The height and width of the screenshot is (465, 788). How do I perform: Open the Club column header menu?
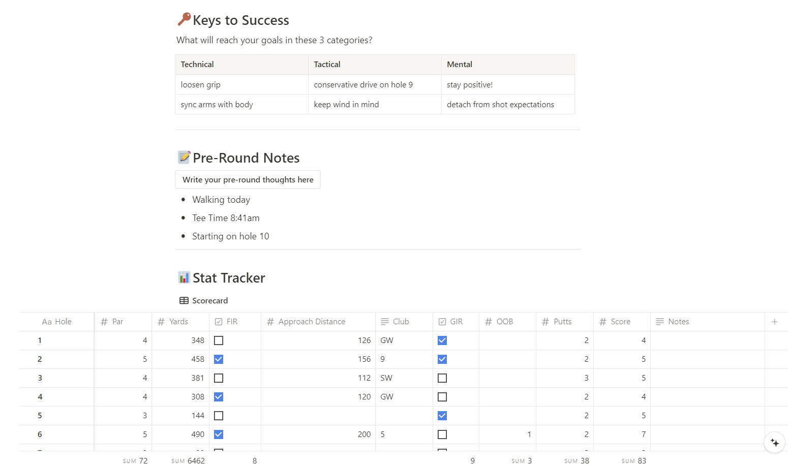401,321
